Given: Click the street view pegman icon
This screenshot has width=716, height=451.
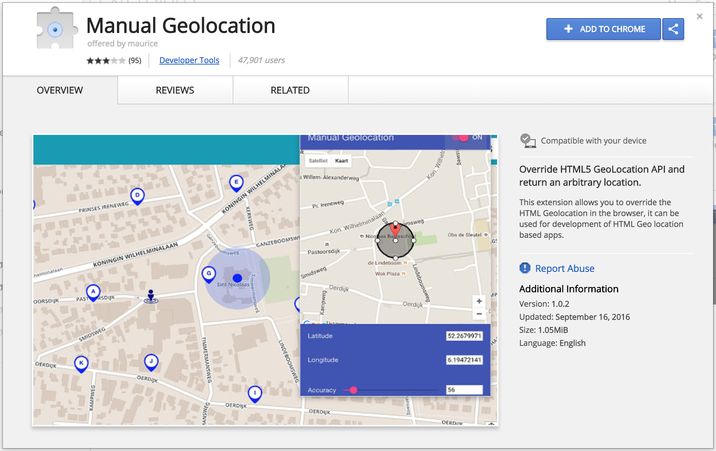Looking at the screenshot, I should coord(151,297).
